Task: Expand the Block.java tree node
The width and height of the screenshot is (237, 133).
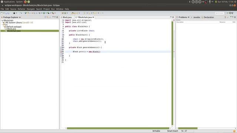Action: [4, 29]
